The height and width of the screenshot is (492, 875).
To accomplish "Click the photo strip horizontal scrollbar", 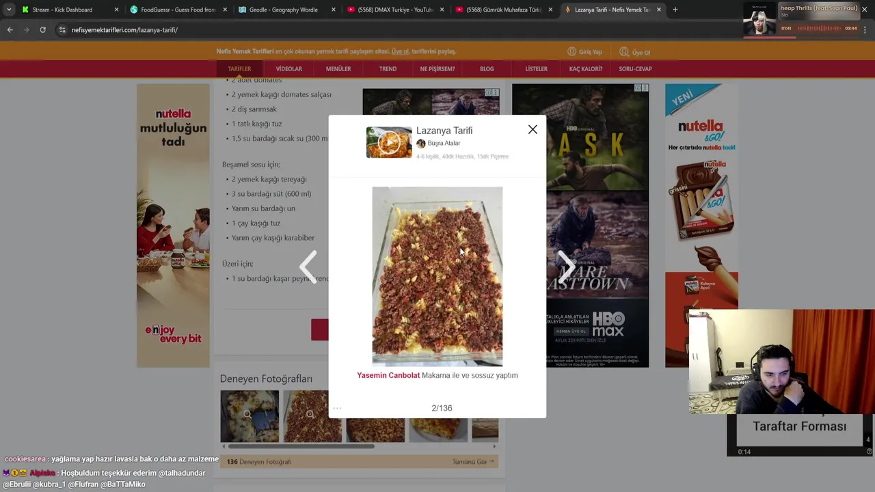I will pyautogui.click(x=301, y=447).
